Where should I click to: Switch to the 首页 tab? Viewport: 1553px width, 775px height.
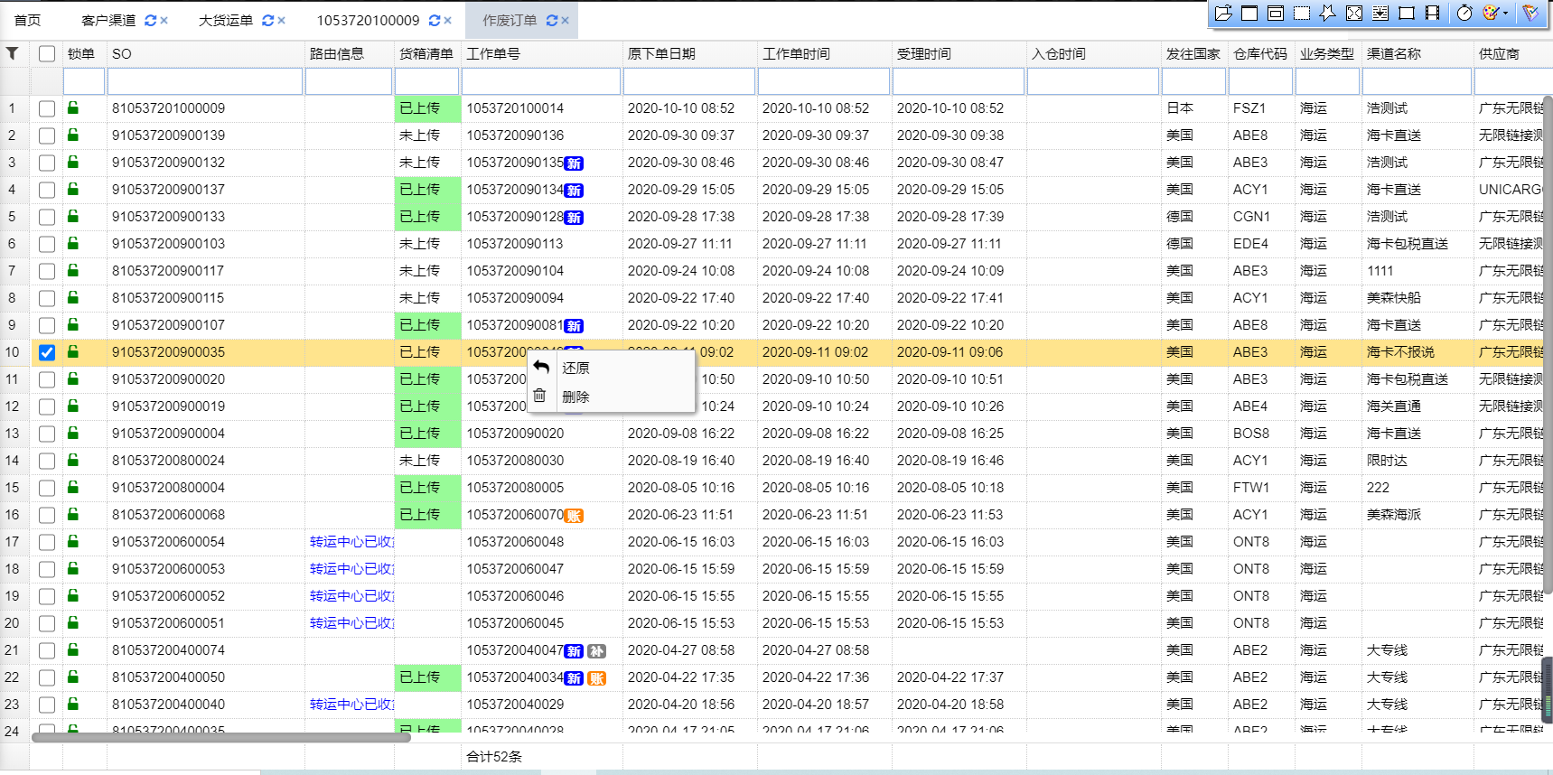27,21
